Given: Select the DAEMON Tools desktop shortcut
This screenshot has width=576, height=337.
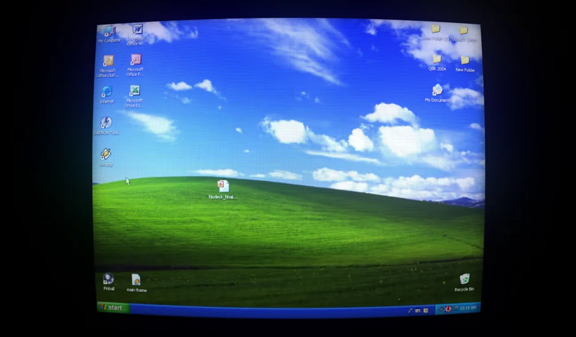Looking at the screenshot, I should point(106,125).
